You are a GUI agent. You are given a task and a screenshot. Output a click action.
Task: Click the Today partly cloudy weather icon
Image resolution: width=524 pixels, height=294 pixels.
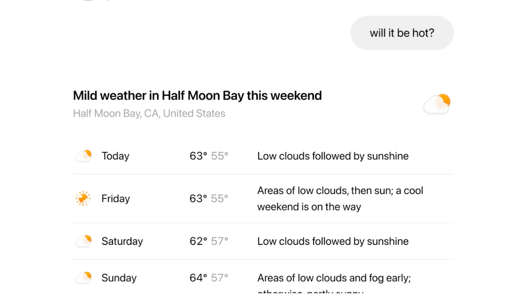(x=83, y=156)
